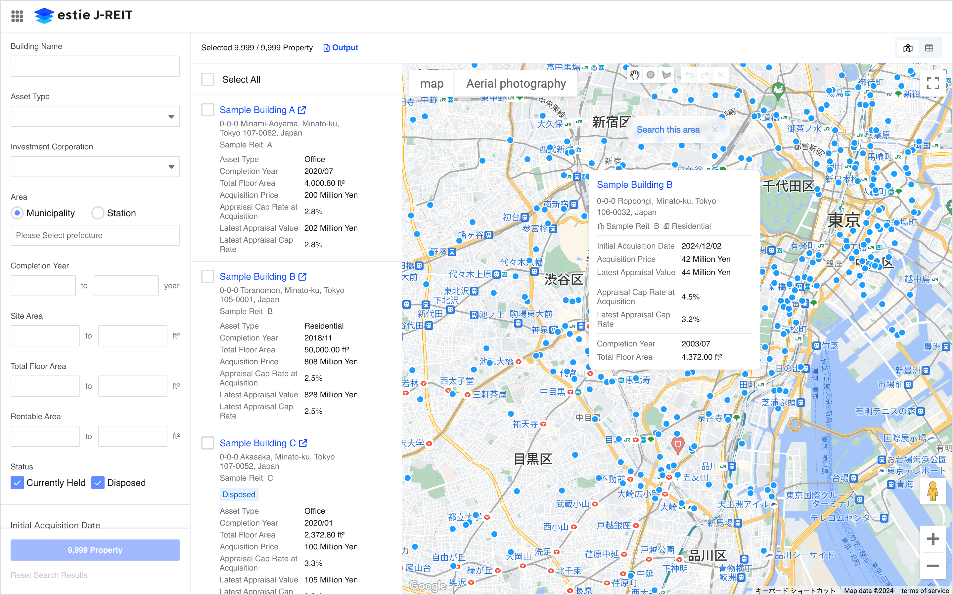Click the 808 Million Yen acquisition price
The width and height of the screenshot is (953, 595).
tap(331, 362)
